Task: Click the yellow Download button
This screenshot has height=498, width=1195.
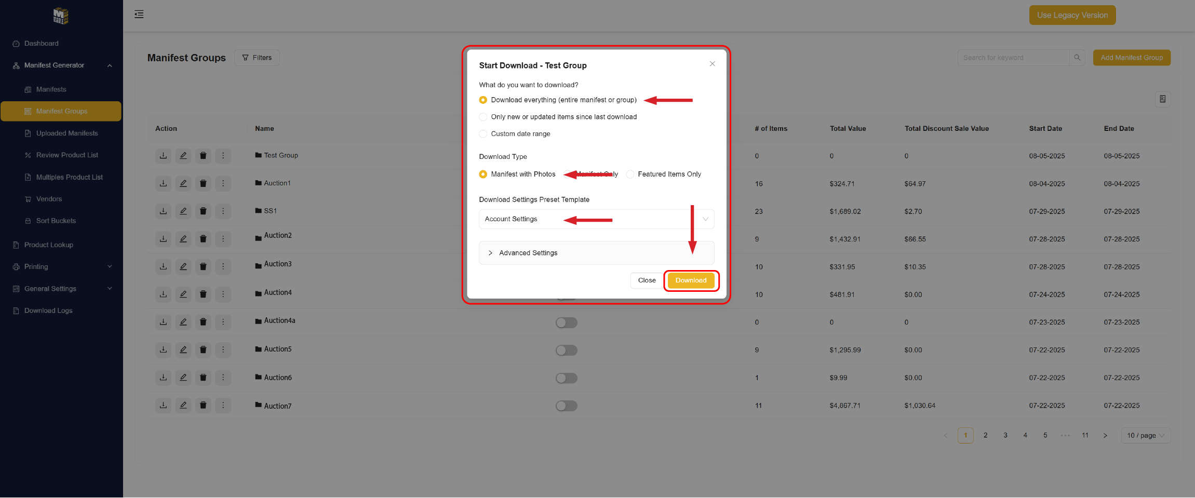Action: coord(691,280)
